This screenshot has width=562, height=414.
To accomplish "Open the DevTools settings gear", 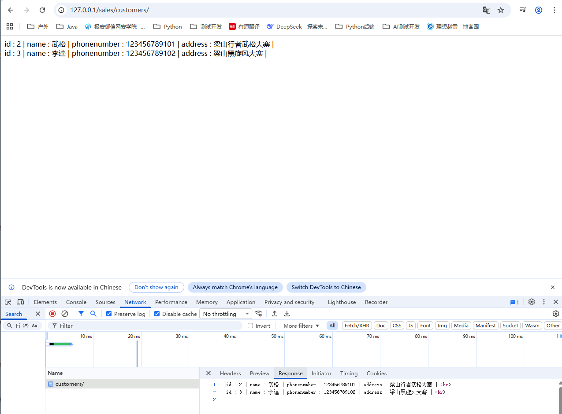I will [x=532, y=302].
